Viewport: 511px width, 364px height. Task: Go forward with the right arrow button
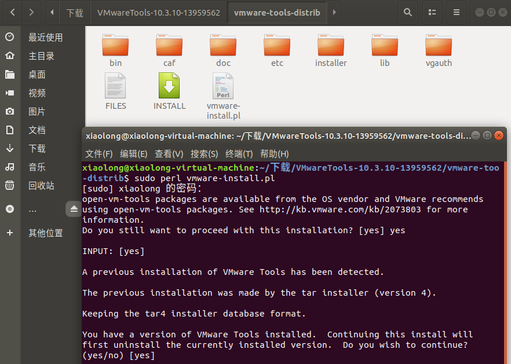(31, 12)
